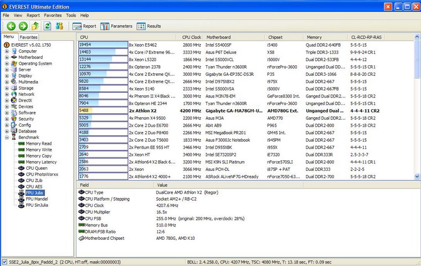Select CPU ZLib benchmark
Viewport: 421px width, 266px height.
click(34, 181)
